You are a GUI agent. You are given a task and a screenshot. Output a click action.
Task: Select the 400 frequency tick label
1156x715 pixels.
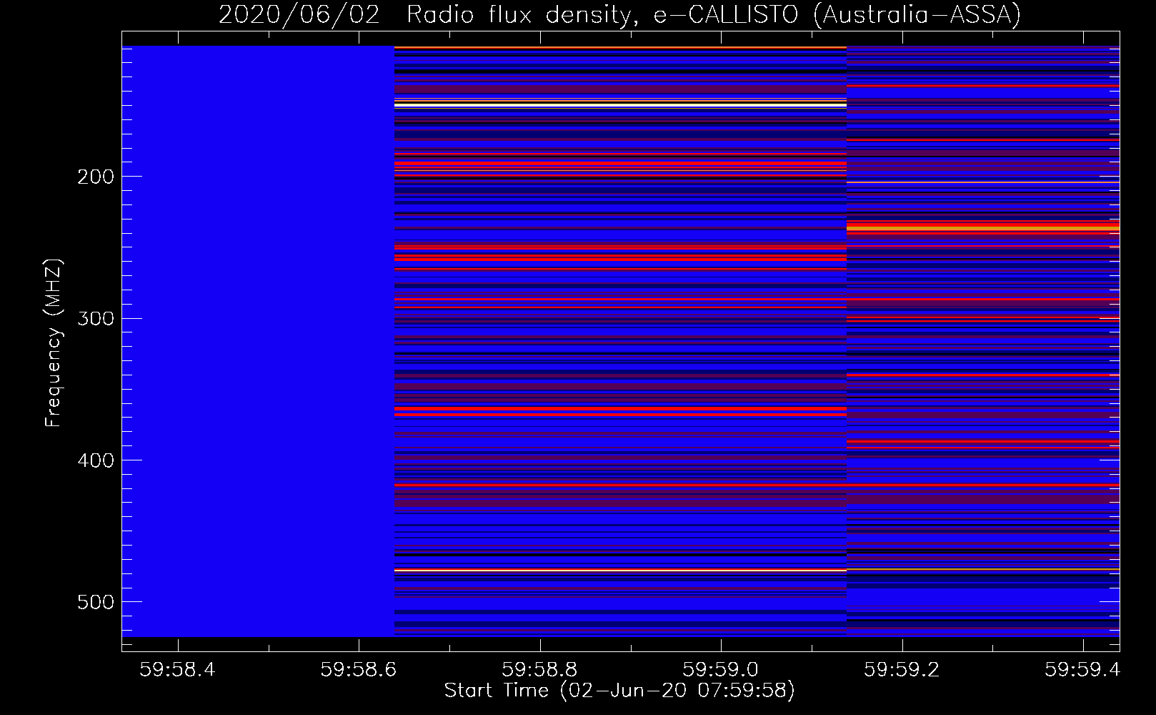coord(96,460)
